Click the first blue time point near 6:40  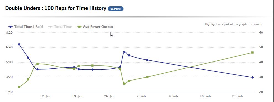19,44
